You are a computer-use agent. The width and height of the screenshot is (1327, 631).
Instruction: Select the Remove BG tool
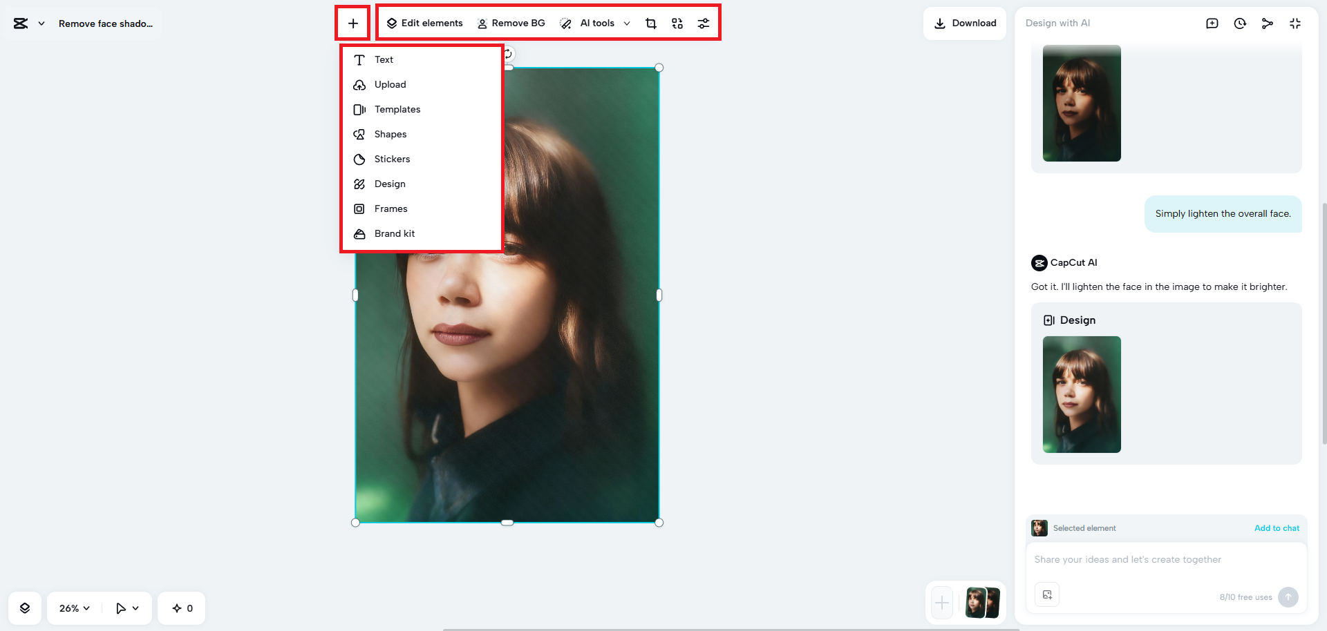coord(511,23)
